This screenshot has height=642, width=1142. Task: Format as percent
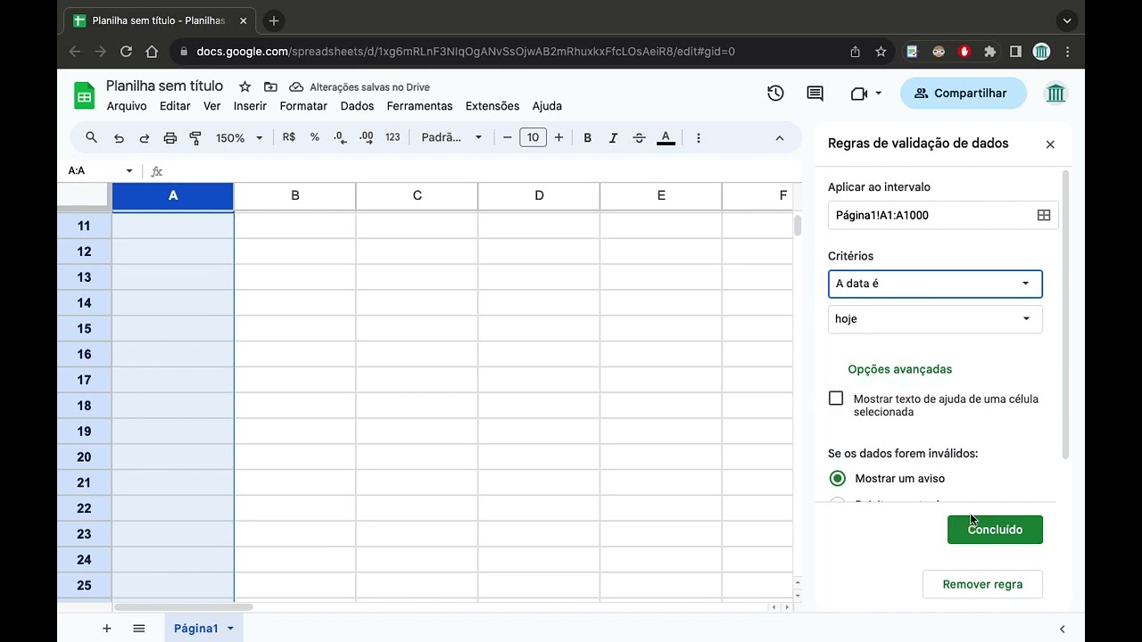click(314, 137)
